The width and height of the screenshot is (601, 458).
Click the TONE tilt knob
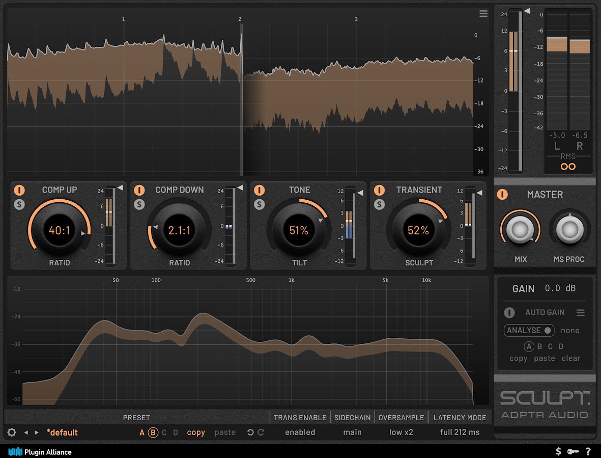(299, 230)
